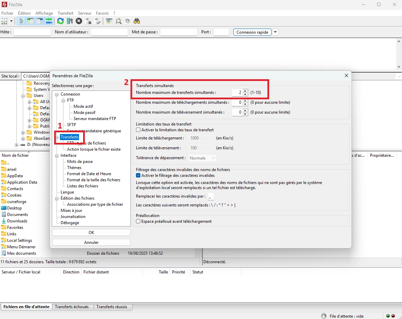The height and width of the screenshot is (319, 402).
Task: Collapse the Interface tree node
Action: (x=57, y=156)
